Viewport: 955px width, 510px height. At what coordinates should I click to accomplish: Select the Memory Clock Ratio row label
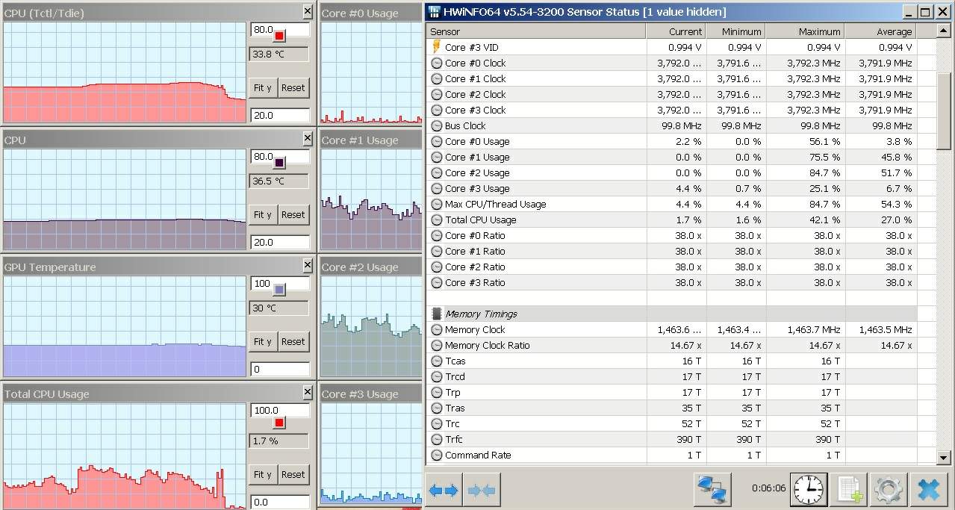click(487, 345)
